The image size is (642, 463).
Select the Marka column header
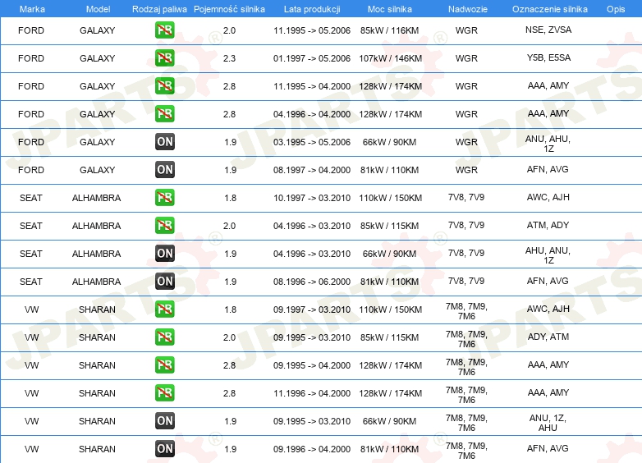[32, 9]
